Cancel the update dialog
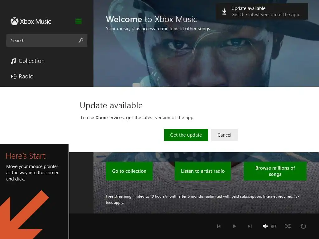This screenshot has height=239, width=319. (x=224, y=135)
